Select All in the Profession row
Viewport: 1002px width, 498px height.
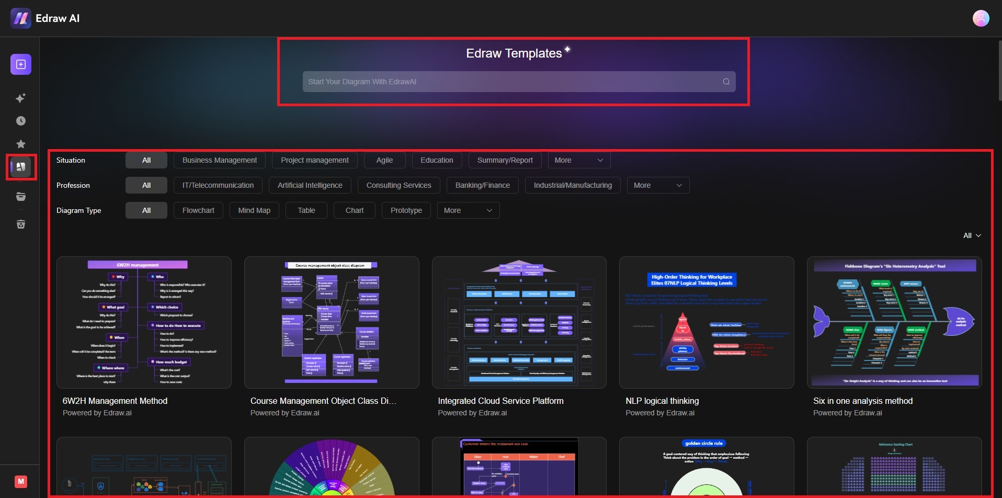pyautogui.click(x=146, y=185)
